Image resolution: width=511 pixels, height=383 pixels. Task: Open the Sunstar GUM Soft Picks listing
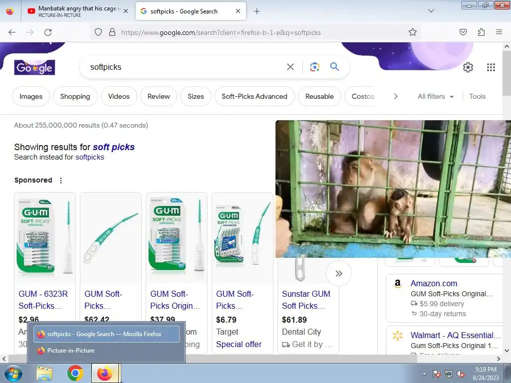(x=306, y=300)
